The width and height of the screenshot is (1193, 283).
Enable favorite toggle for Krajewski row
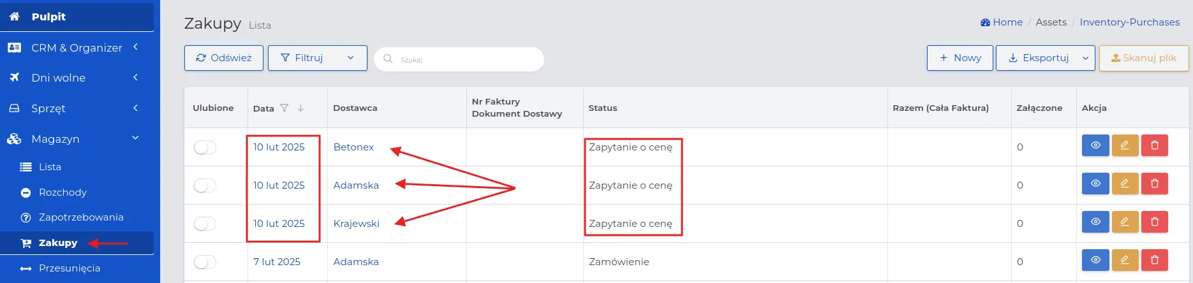click(x=205, y=224)
